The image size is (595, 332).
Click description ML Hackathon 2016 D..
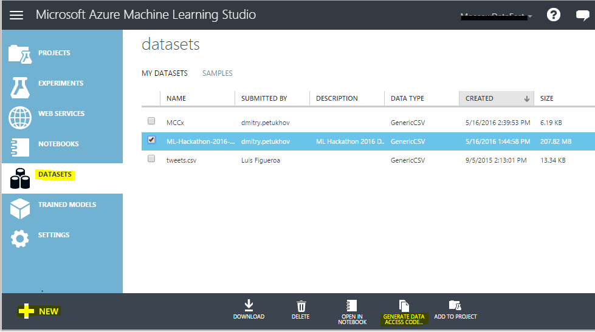pos(350,141)
